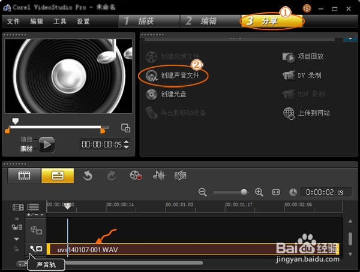Play the preview with the play button

47,144
